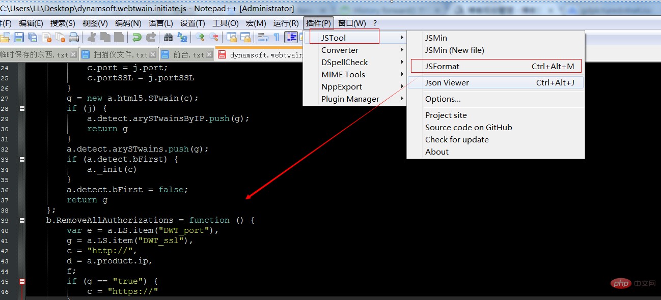Expand the Converter submenu
661x300 pixels.
(x=340, y=50)
